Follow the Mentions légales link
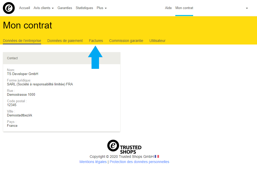 point(93,162)
